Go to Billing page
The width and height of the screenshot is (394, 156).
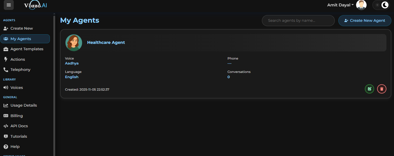tap(25, 116)
